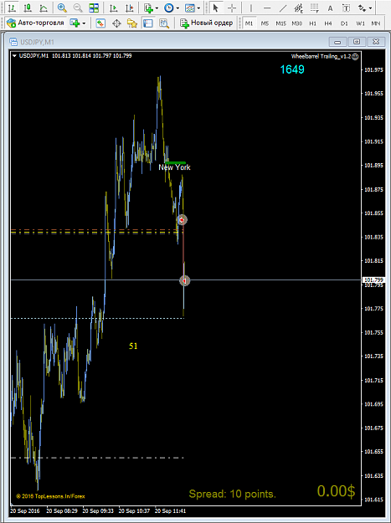The image size is (391, 523).
Task: Switch to H1 timeframe
Action: (x=312, y=23)
